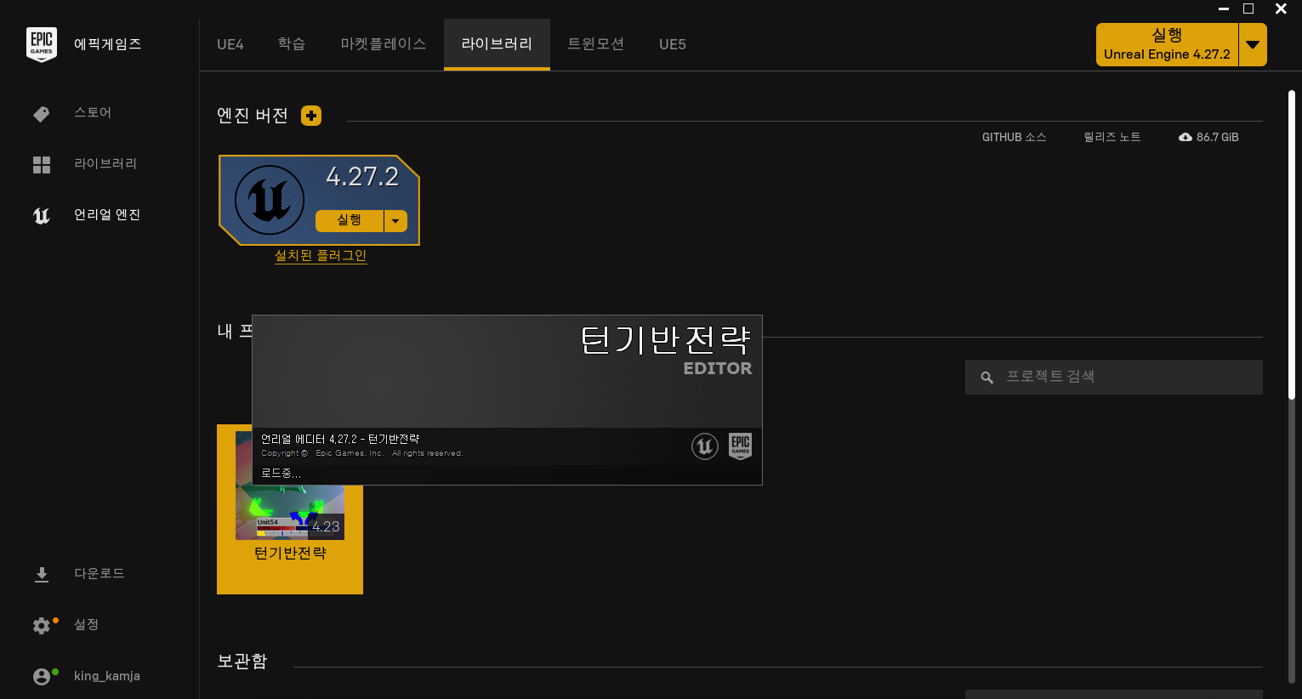Click the Unreal logo on the splash screen
The width and height of the screenshot is (1302, 699).
(x=705, y=446)
